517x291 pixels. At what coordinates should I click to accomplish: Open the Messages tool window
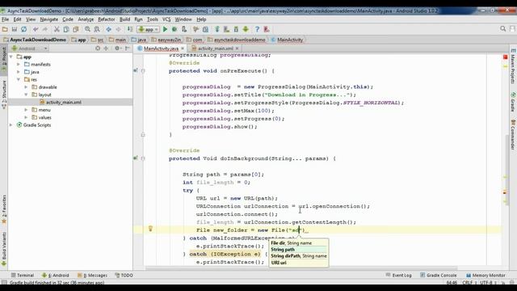click(92, 275)
